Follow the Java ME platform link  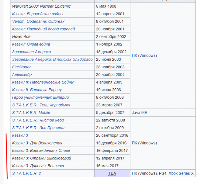click(139, 113)
